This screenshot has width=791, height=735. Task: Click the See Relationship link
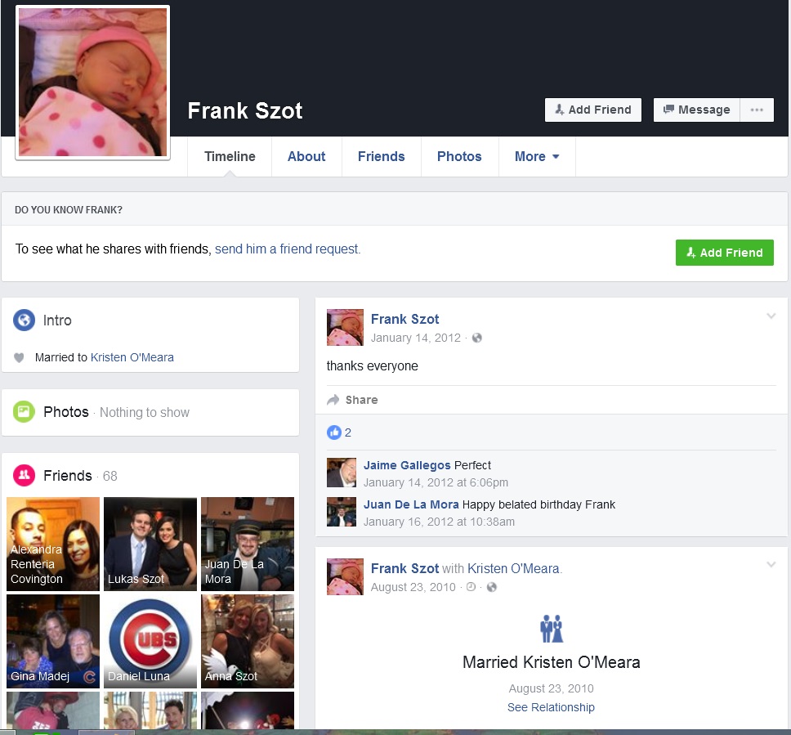(x=551, y=707)
